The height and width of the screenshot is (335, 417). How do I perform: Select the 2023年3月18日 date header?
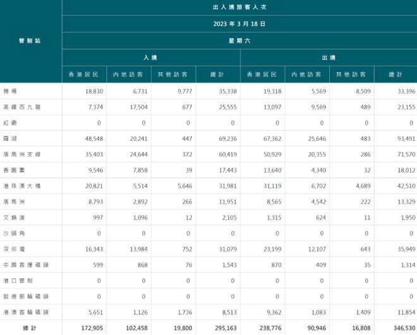point(239,24)
